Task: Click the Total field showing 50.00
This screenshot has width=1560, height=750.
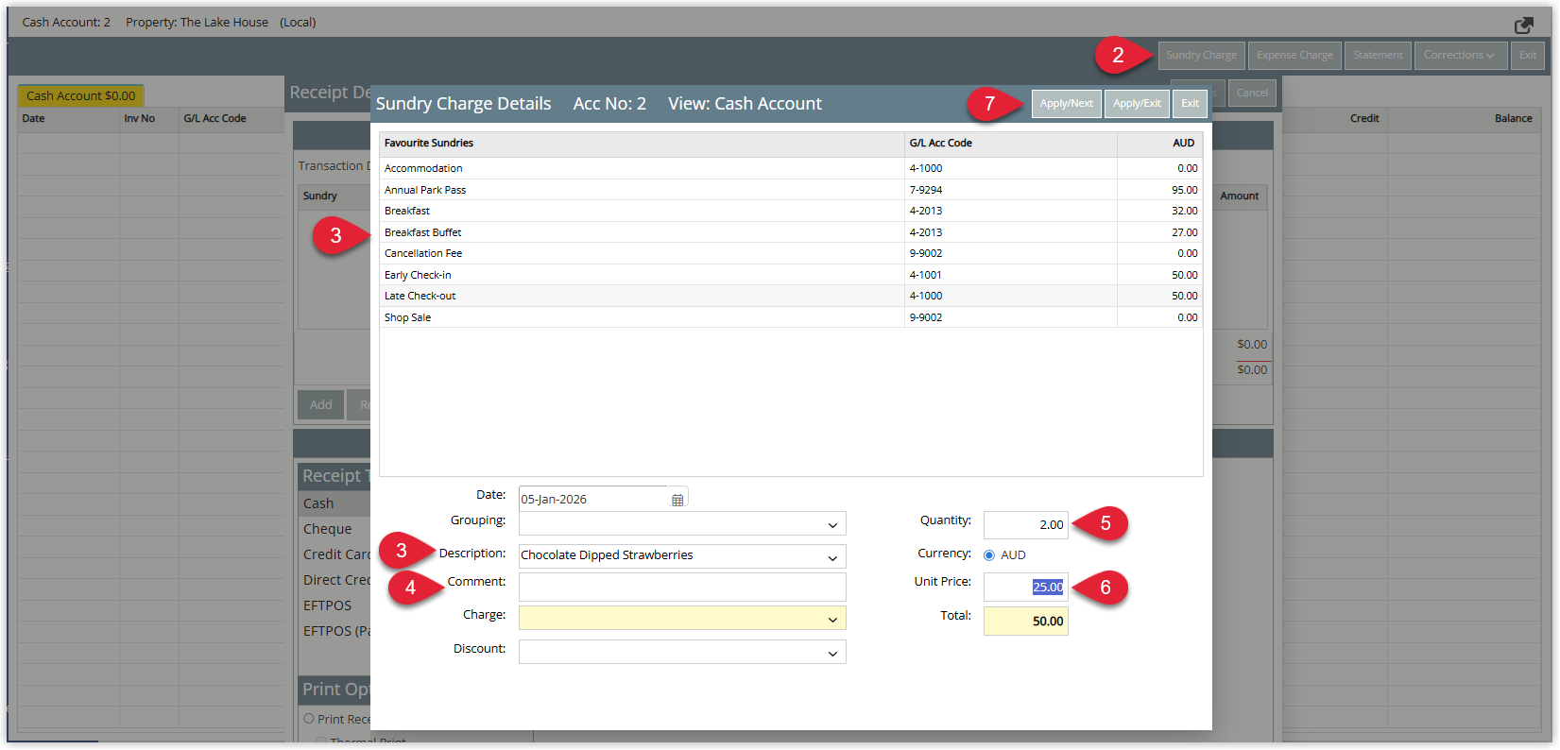Action: pos(1025,621)
